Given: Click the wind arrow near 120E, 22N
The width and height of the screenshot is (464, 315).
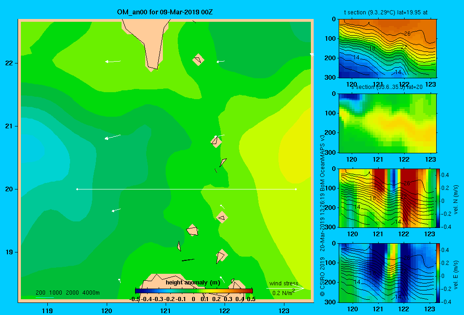Looking at the screenshot, I should point(113,62).
